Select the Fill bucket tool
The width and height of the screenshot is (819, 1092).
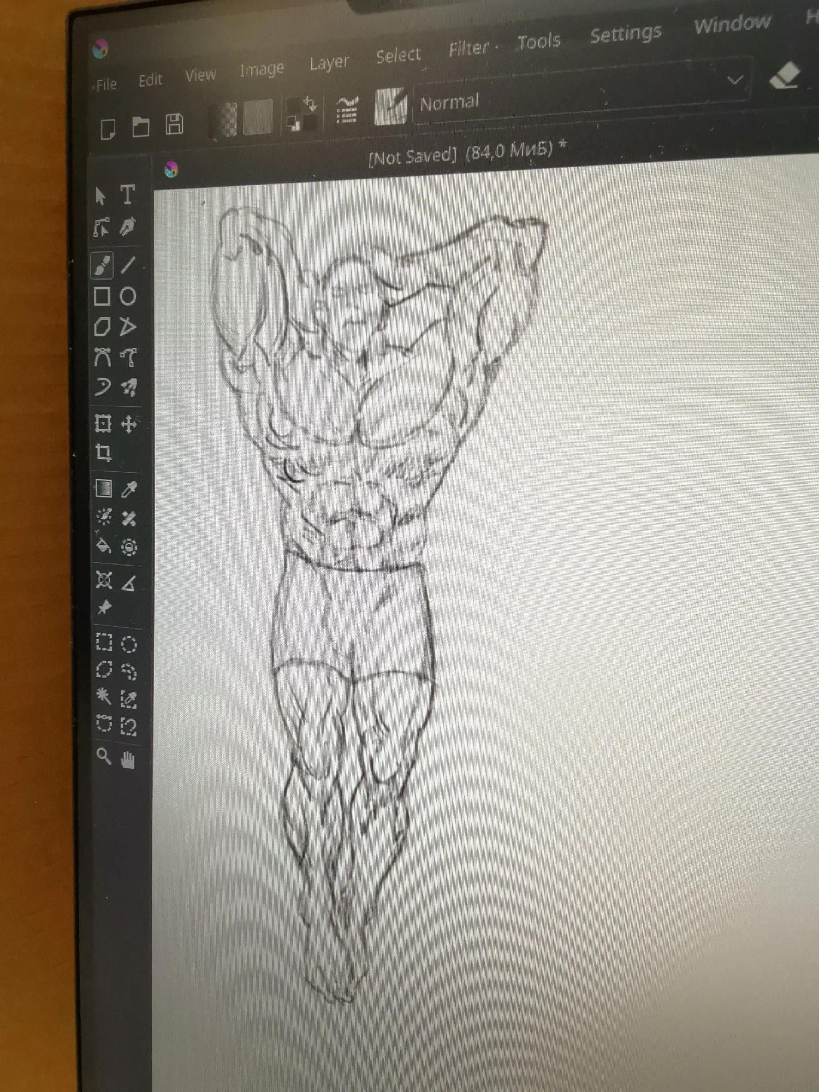pyautogui.click(x=104, y=545)
